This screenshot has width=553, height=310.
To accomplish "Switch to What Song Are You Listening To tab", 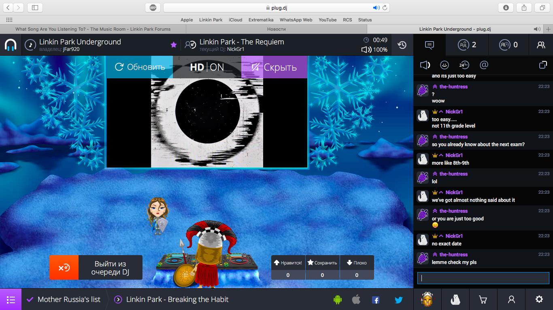I will (93, 29).
